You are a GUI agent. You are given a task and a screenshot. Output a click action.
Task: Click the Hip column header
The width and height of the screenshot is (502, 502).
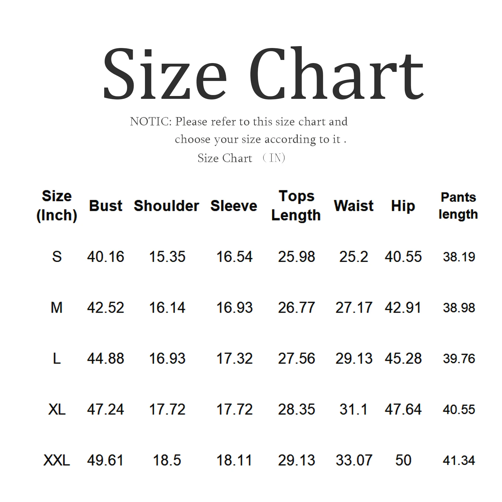tap(403, 206)
